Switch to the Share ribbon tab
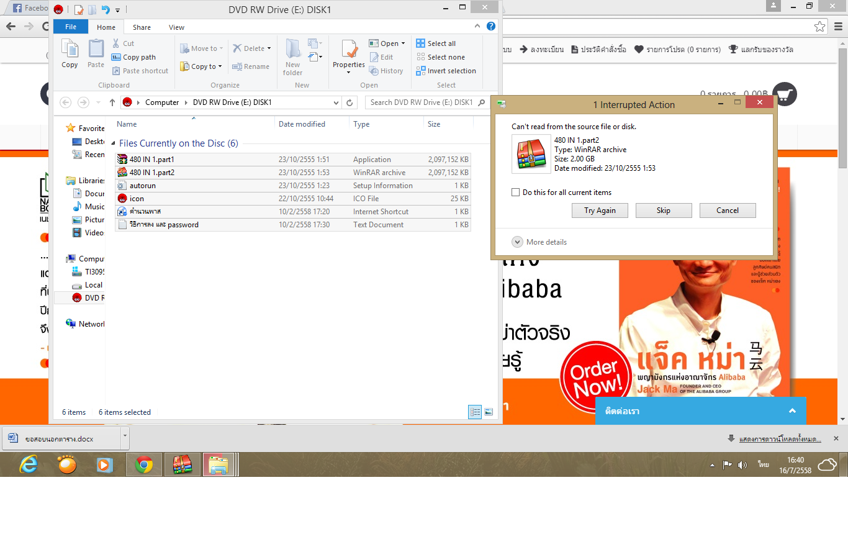The height and width of the screenshot is (557, 848). coord(142,27)
